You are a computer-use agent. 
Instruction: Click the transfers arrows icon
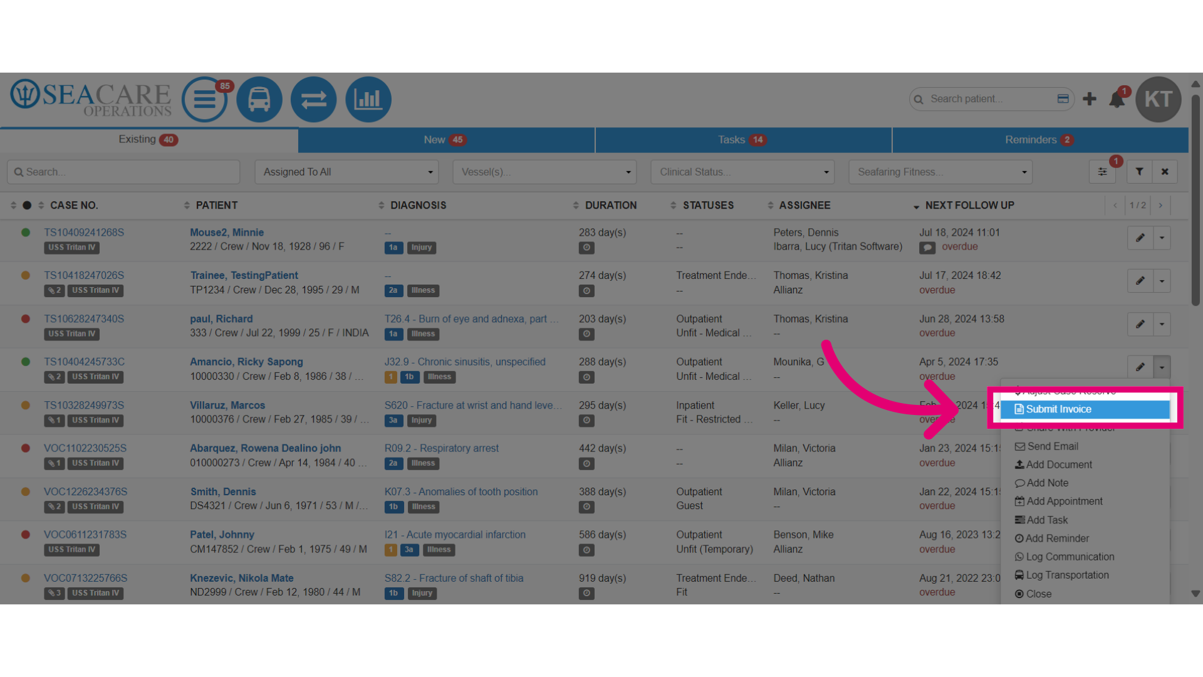coord(314,99)
